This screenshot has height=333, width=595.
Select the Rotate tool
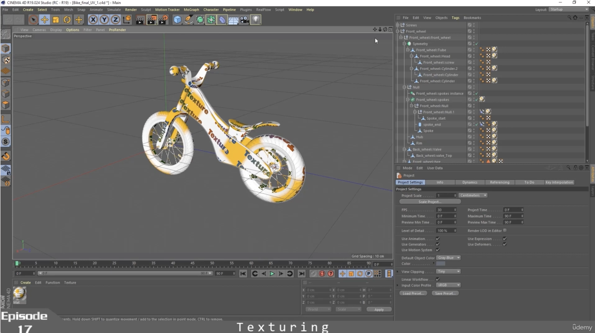[68, 19]
